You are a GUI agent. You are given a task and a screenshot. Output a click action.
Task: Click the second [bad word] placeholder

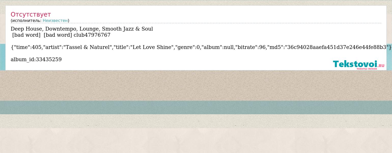(58, 35)
